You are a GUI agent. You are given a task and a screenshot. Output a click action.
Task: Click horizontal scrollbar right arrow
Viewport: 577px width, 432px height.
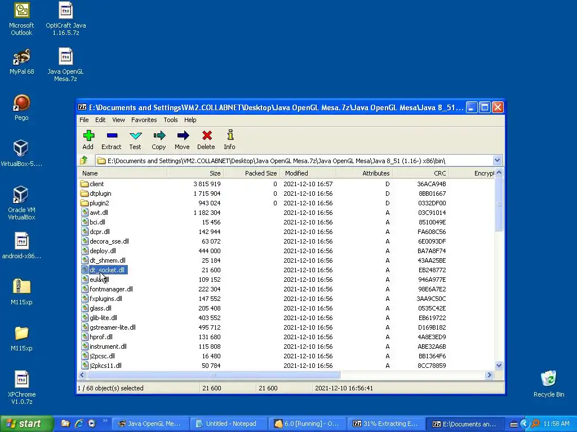point(489,375)
